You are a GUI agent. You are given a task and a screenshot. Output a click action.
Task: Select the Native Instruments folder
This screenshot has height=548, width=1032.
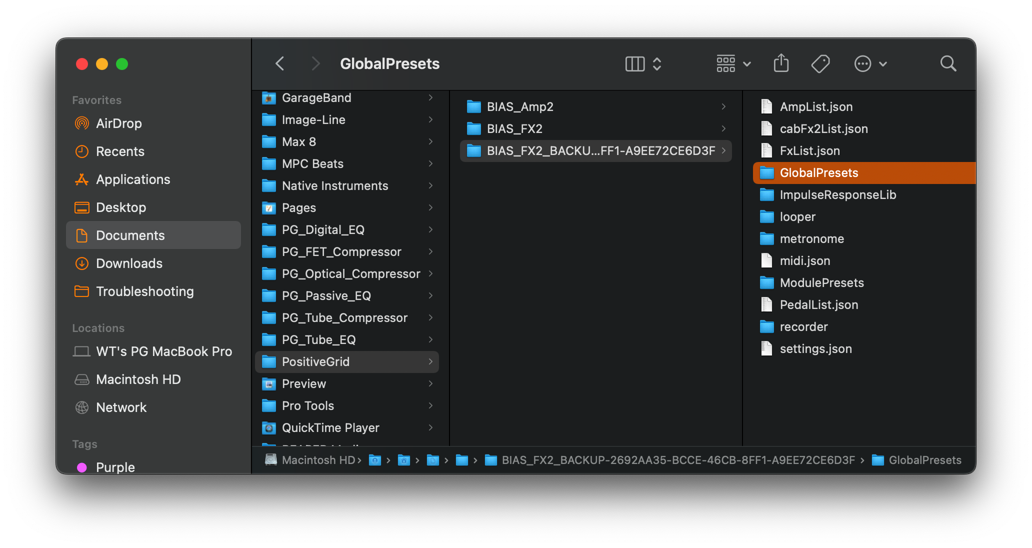coord(347,185)
